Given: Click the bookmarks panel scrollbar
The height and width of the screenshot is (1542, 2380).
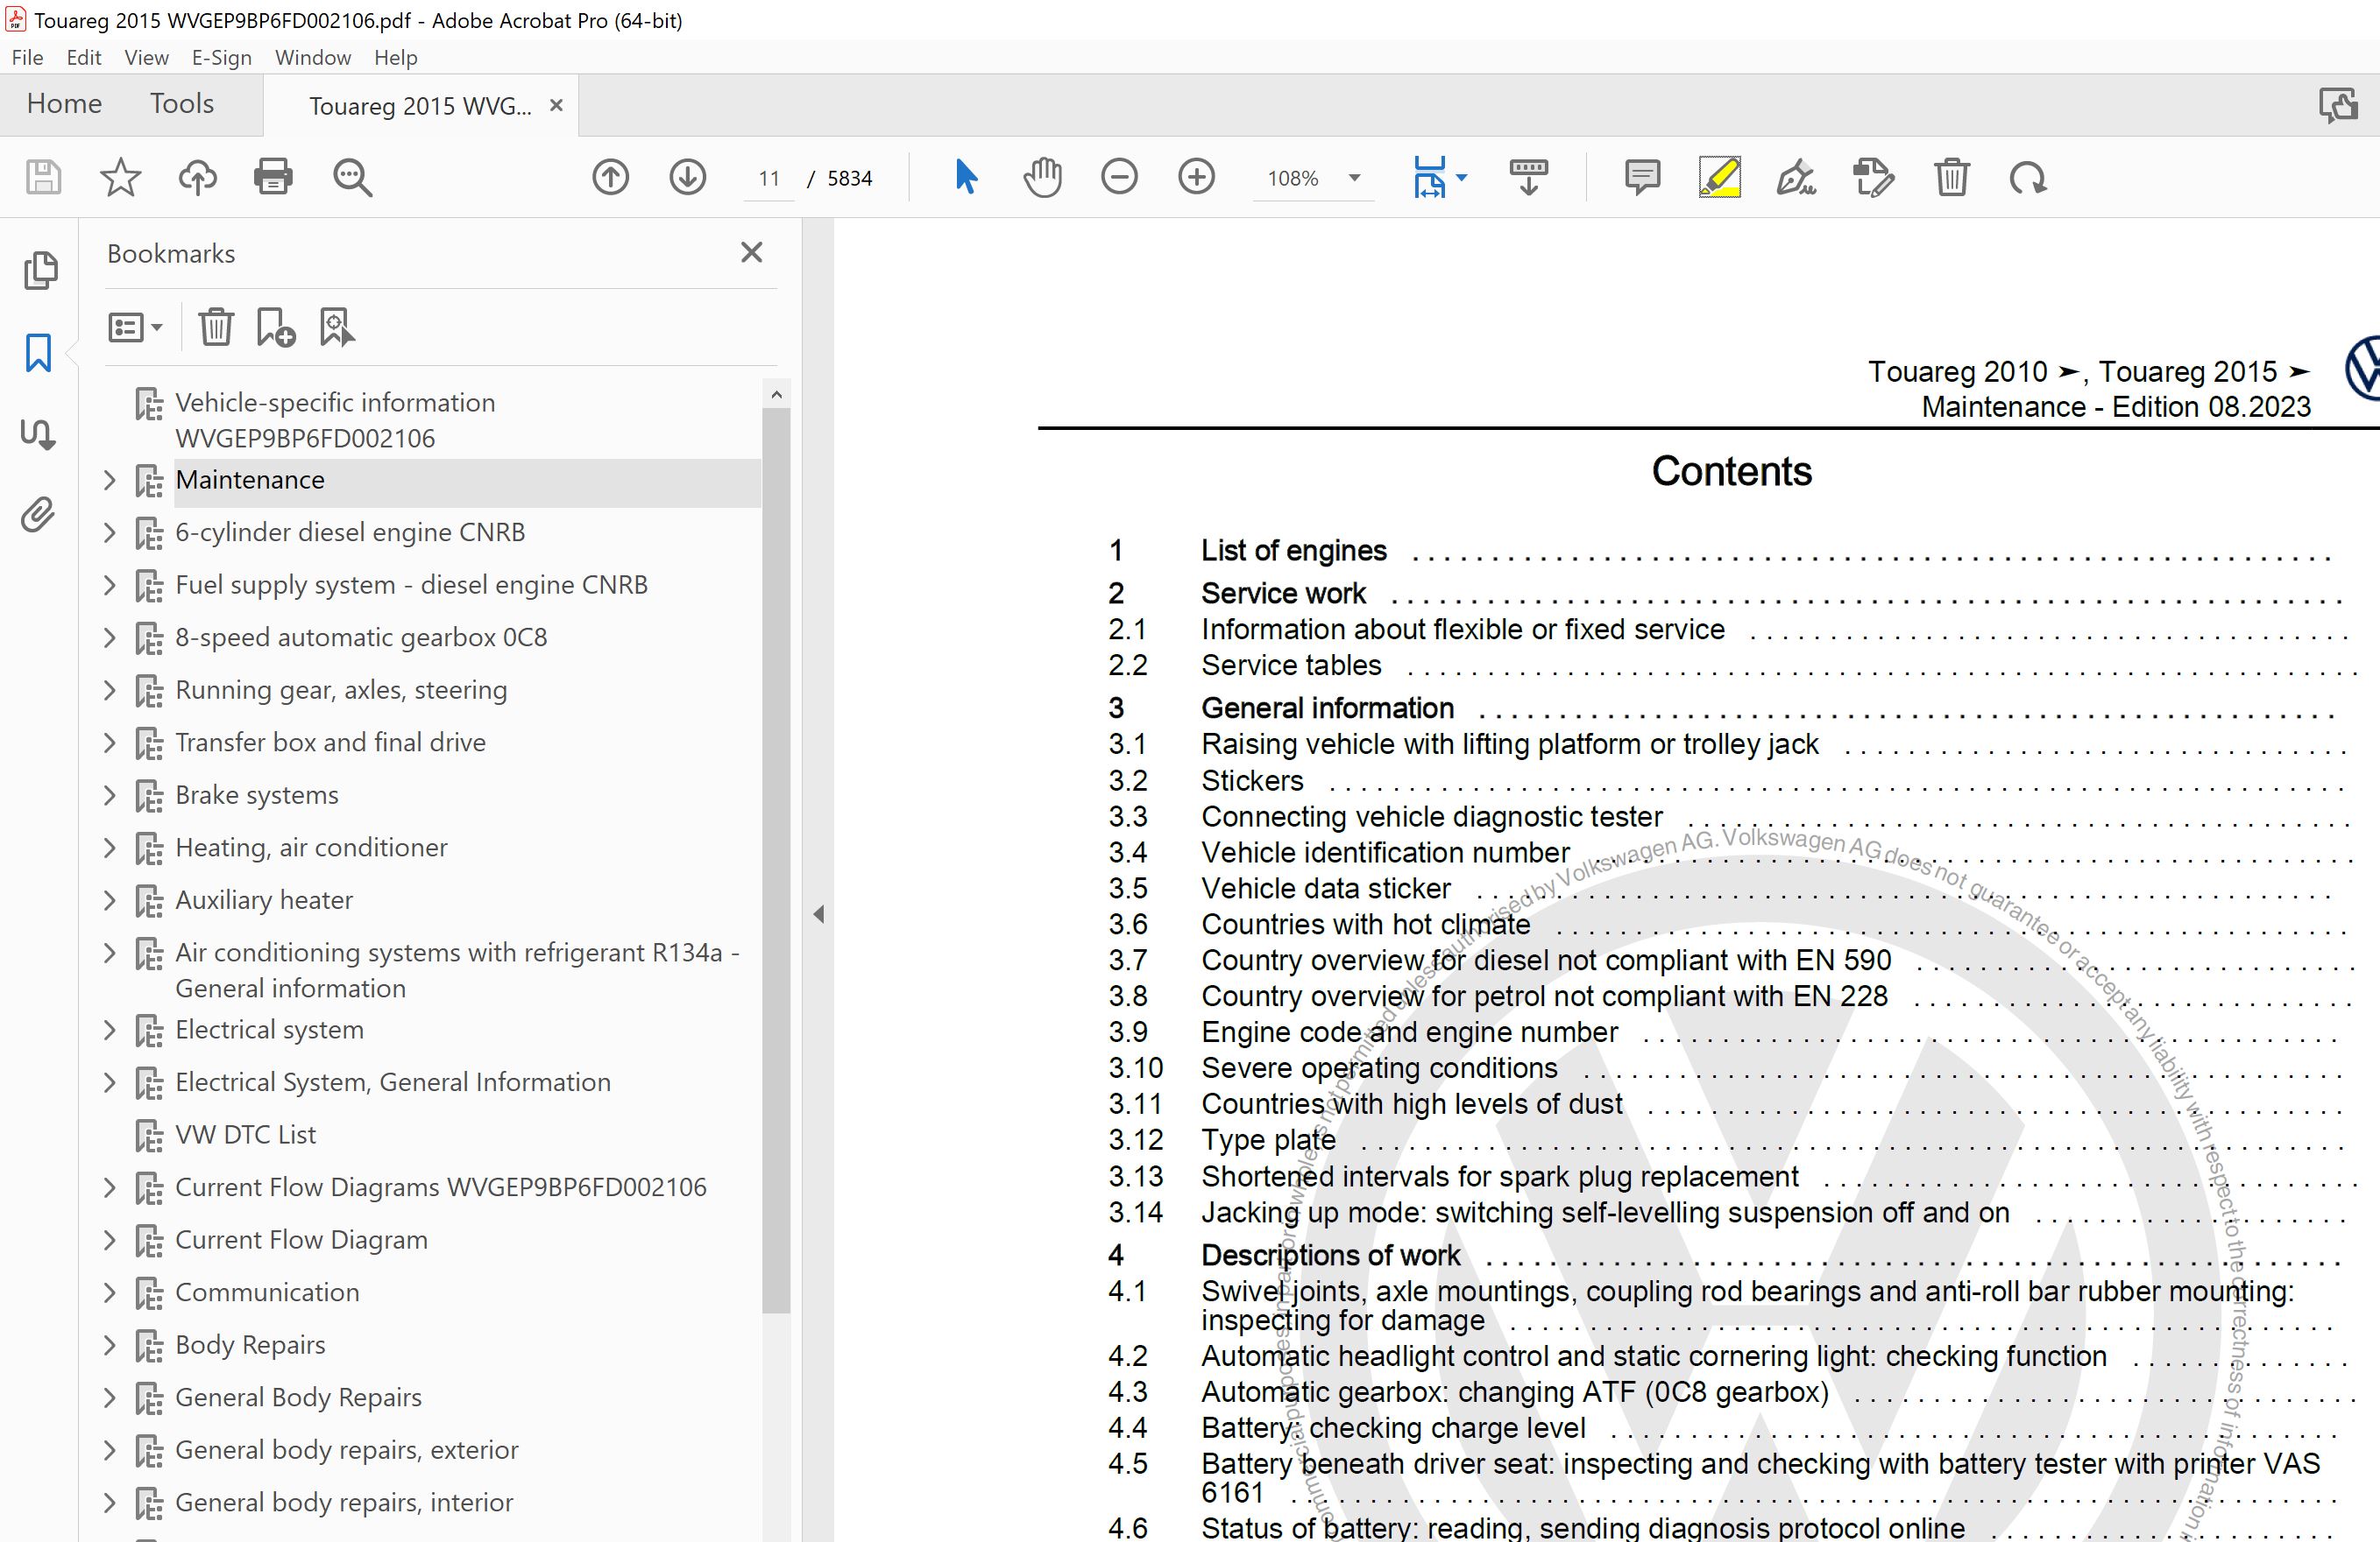Looking at the screenshot, I should click(775, 860).
